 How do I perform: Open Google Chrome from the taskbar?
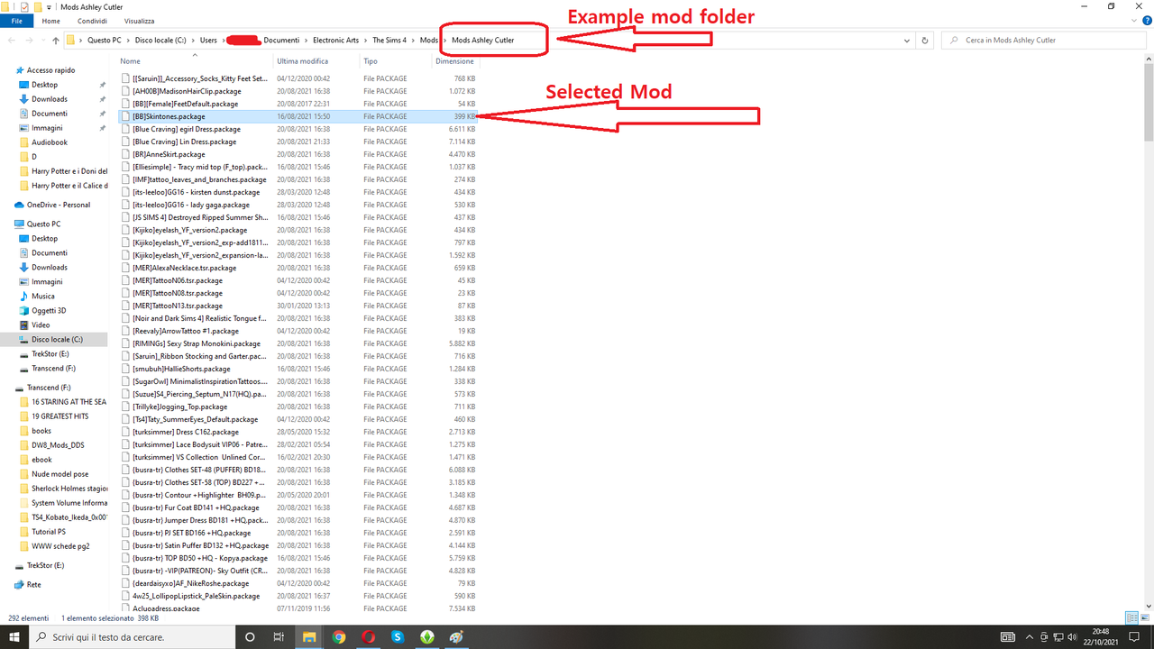coord(338,637)
